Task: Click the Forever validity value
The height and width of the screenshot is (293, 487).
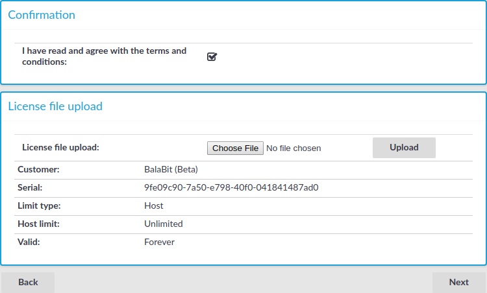Action: [x=159, y=242]
